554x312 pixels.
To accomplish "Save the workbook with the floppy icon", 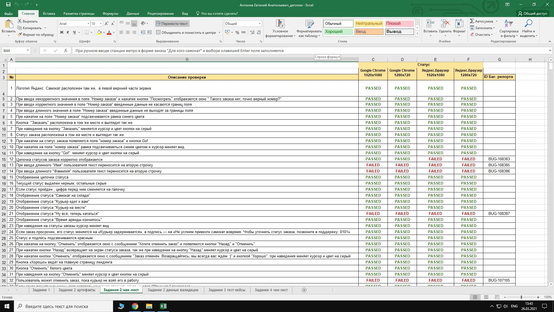I will (8, 5).
